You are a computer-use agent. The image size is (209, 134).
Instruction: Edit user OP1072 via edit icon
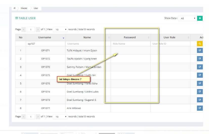[x=200, y=59]
